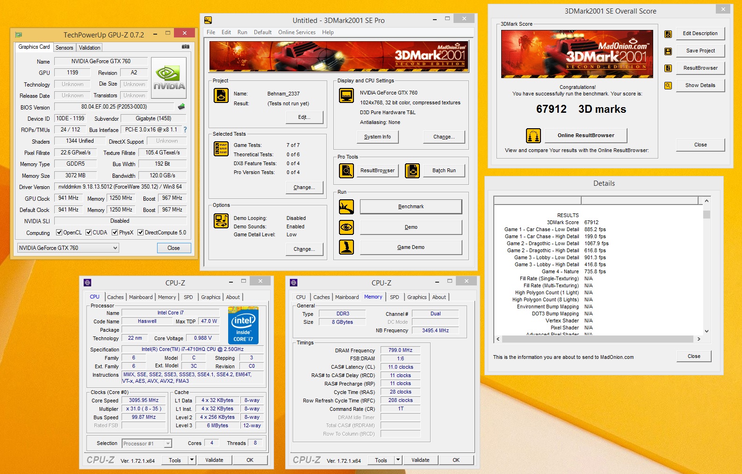Viewport: 742px width, 474px height.
Task: Click the Benchmark button
Action: tap(411, 207)
